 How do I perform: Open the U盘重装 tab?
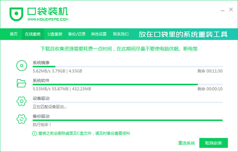point(55,34)
